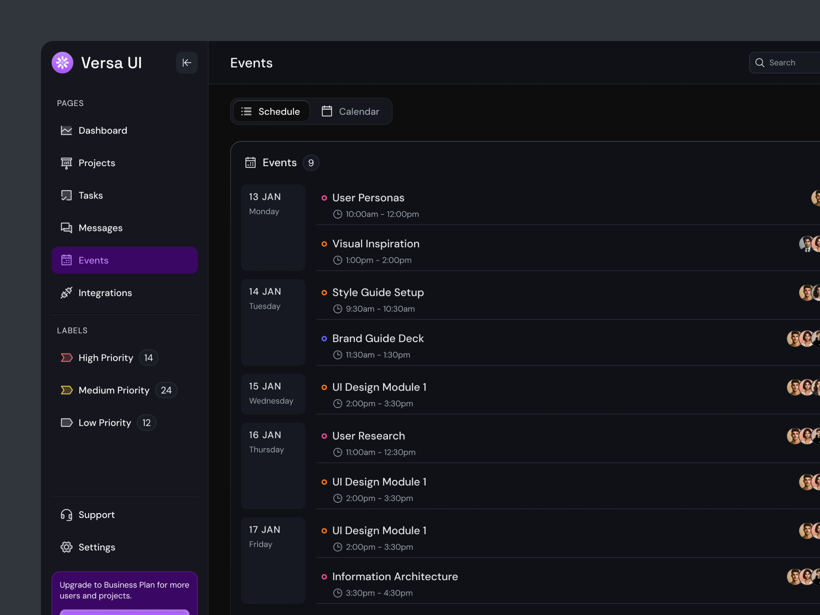This screenshot has height=615, width=820.
Task: Click the Support headset icon
Action: click(66, 515)
